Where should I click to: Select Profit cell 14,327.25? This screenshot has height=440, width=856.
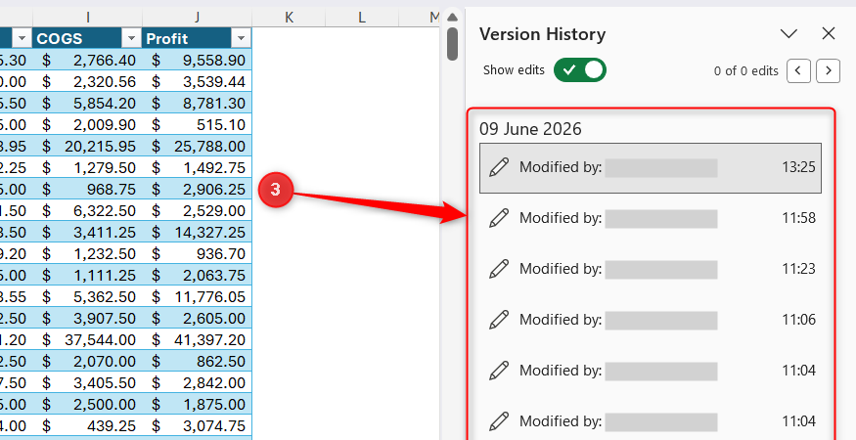tap(197, 232)
